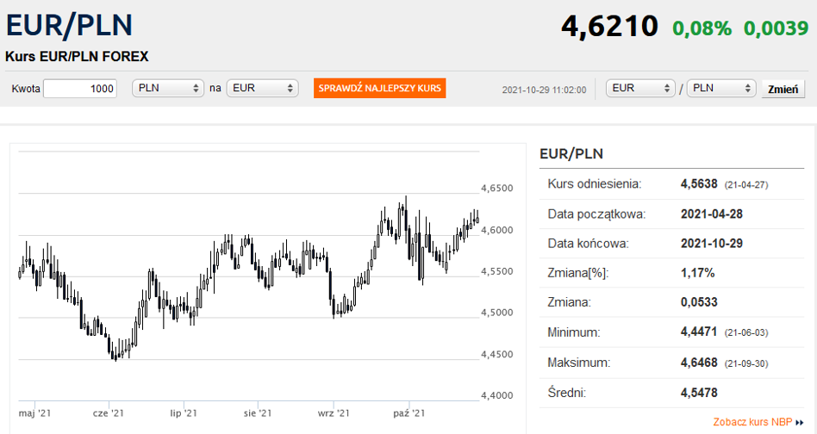Click the 4,6500 price level label
The image size is (817, 434).
pos(496,189)
